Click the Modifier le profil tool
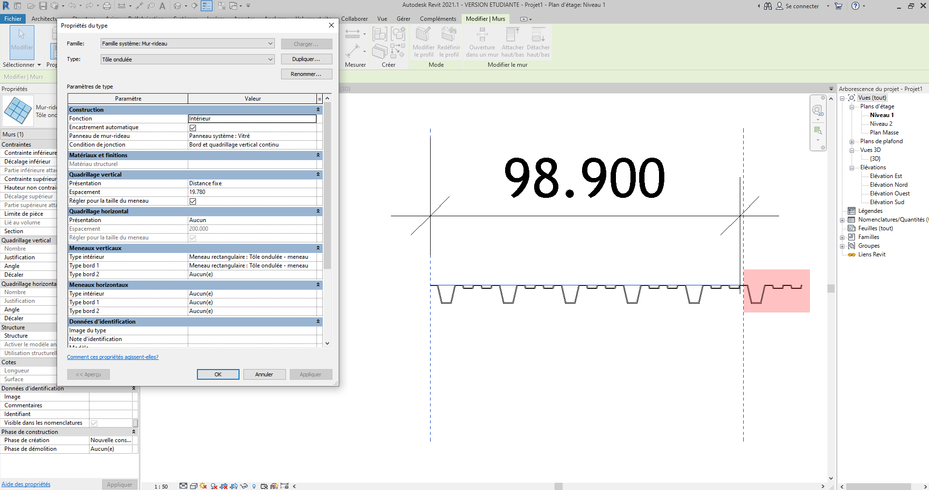The height and width of the screenshot is (490, 929). point(423,42)
